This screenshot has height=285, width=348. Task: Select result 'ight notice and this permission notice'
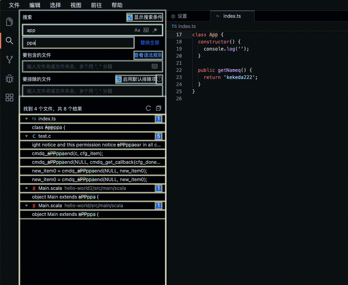93,145
